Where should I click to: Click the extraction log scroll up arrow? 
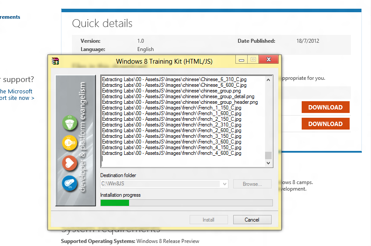click(268, 80)
